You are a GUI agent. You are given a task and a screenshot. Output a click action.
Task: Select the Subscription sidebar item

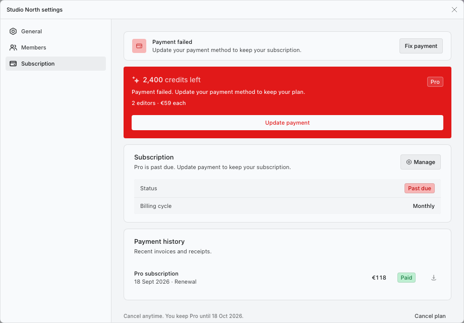[55, 64]
